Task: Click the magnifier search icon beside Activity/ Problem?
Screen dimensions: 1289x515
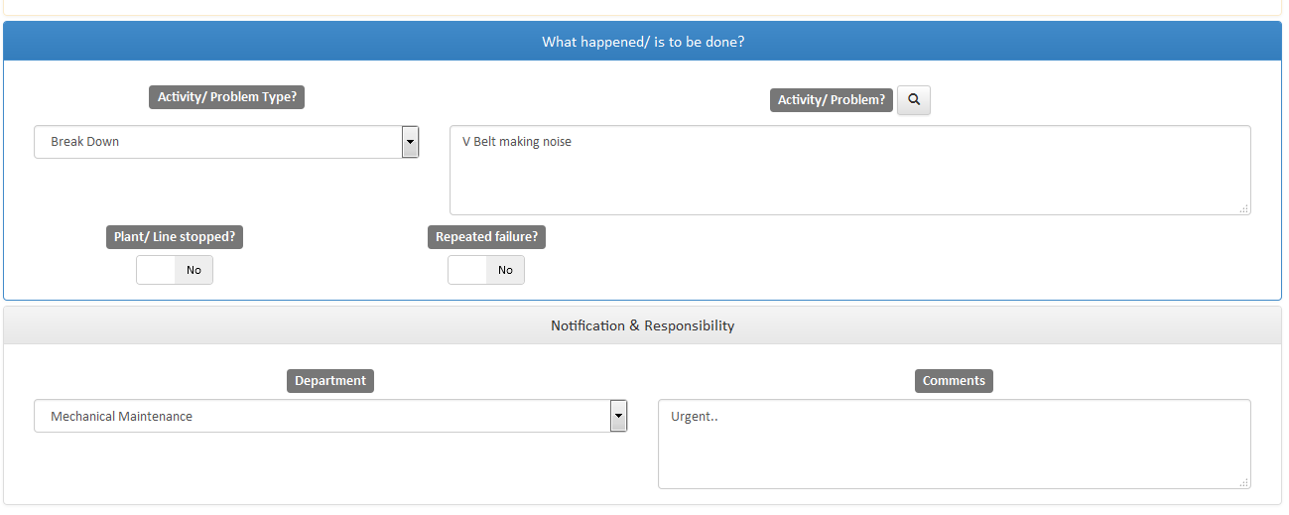Action: coord(913,100)
